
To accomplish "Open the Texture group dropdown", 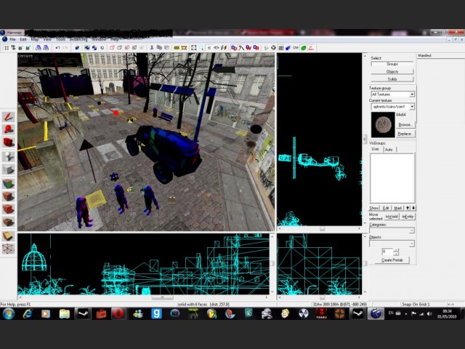I will [412, 94].
